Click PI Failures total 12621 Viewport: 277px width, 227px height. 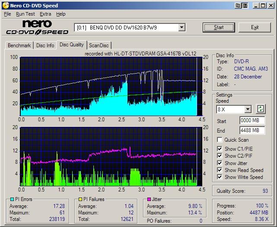pyautogui.click(x=127, y=219)
